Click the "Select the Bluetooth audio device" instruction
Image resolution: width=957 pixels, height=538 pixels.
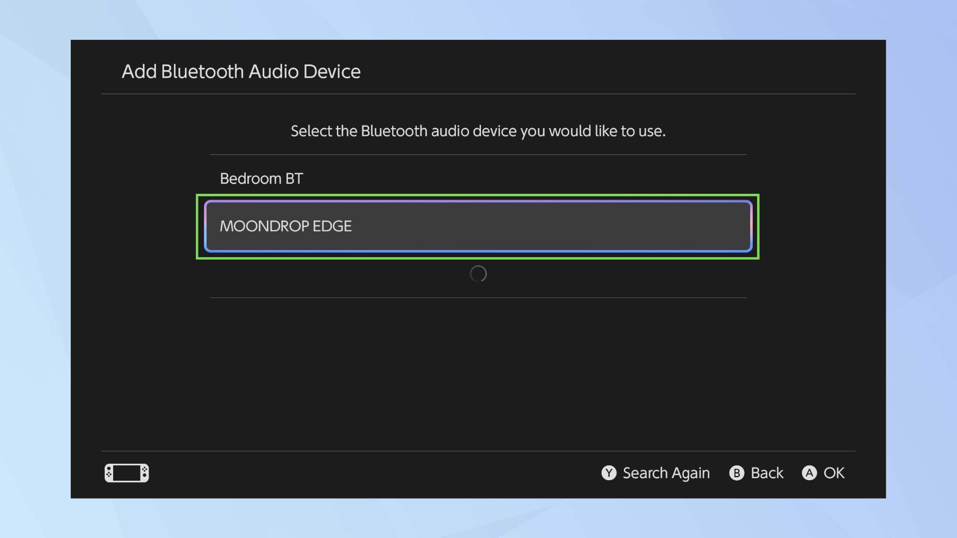478,131
